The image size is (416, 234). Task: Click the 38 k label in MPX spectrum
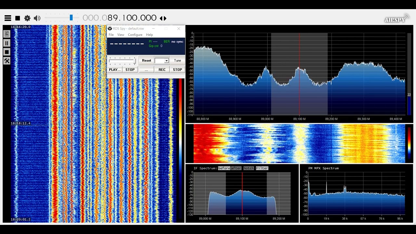[345, 219]
